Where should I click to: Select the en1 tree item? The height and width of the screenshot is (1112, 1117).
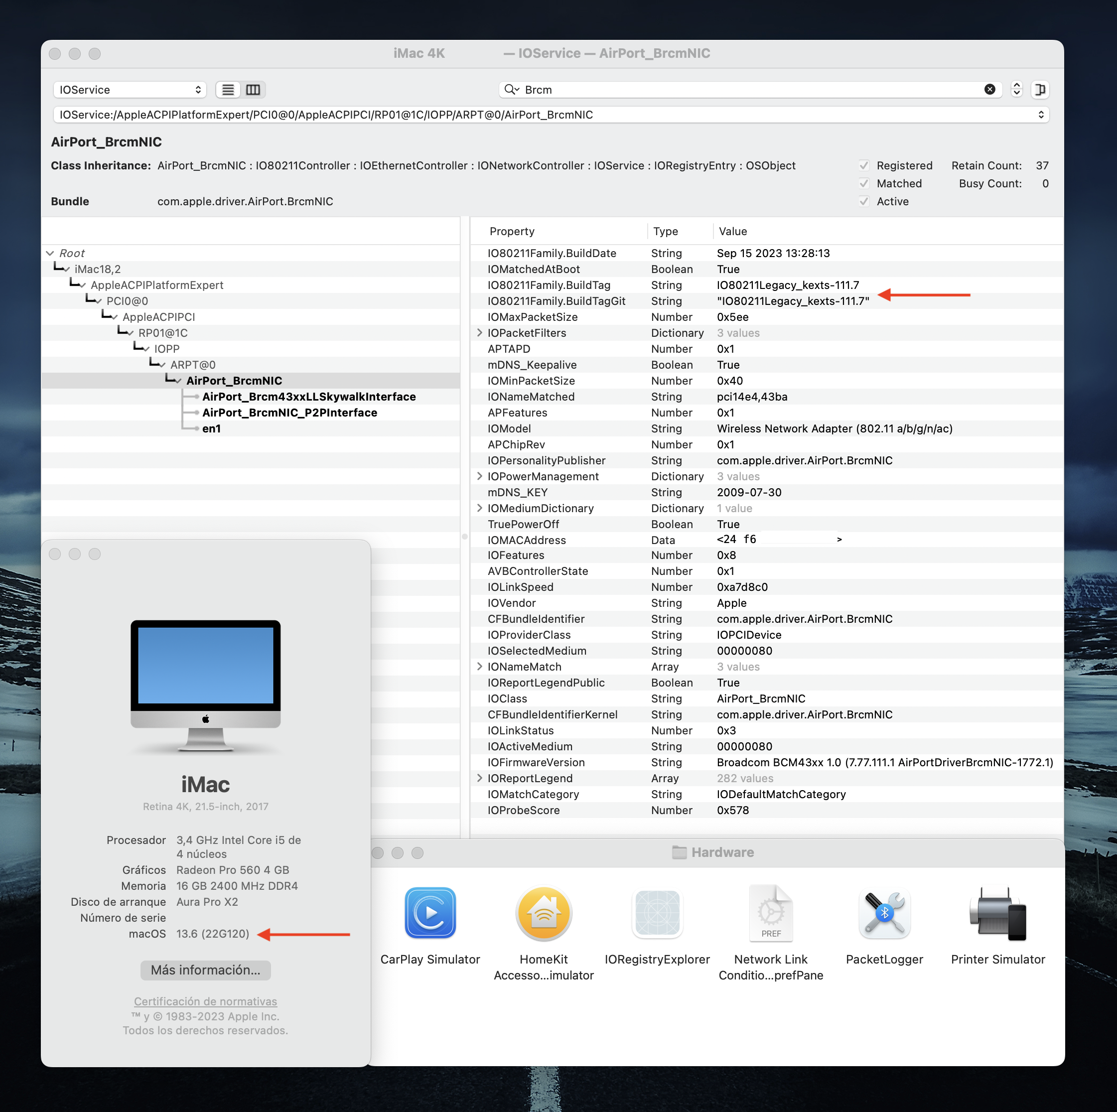click(211, 428)
